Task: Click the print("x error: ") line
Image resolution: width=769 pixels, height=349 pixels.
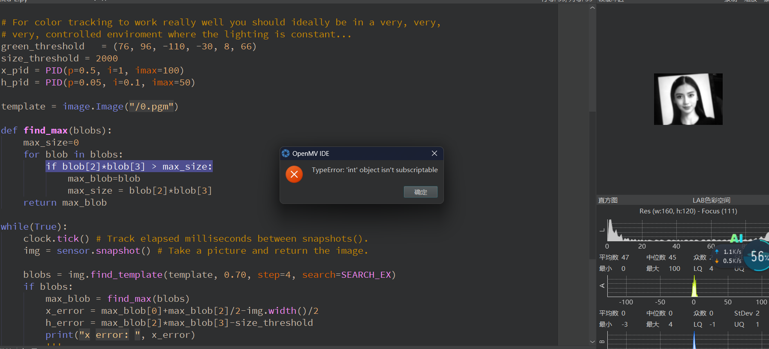Action: click(x=121, y=335)
